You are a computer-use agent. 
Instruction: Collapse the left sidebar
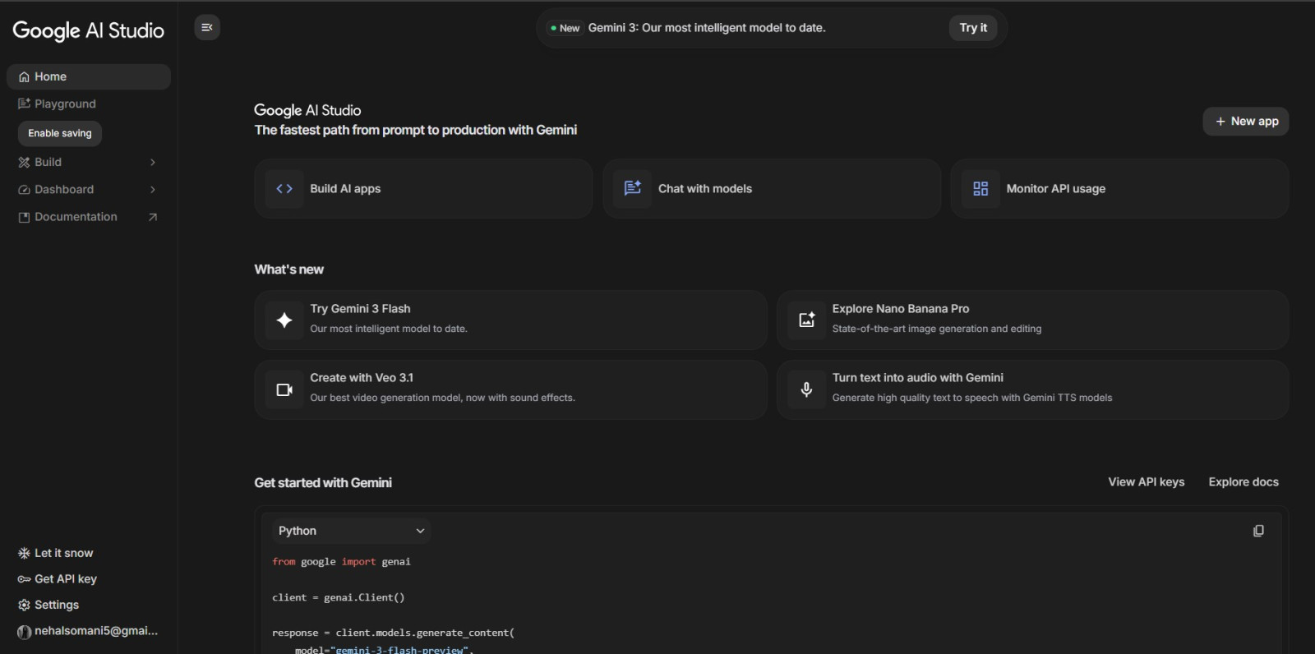(x=206, y=27)
